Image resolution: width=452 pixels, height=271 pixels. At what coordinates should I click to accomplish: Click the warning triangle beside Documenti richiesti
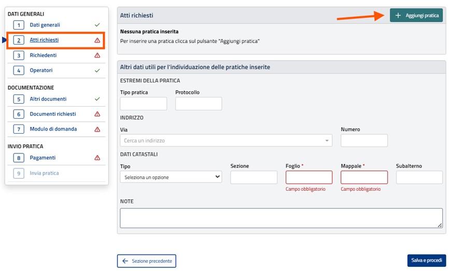coord(97,115)
